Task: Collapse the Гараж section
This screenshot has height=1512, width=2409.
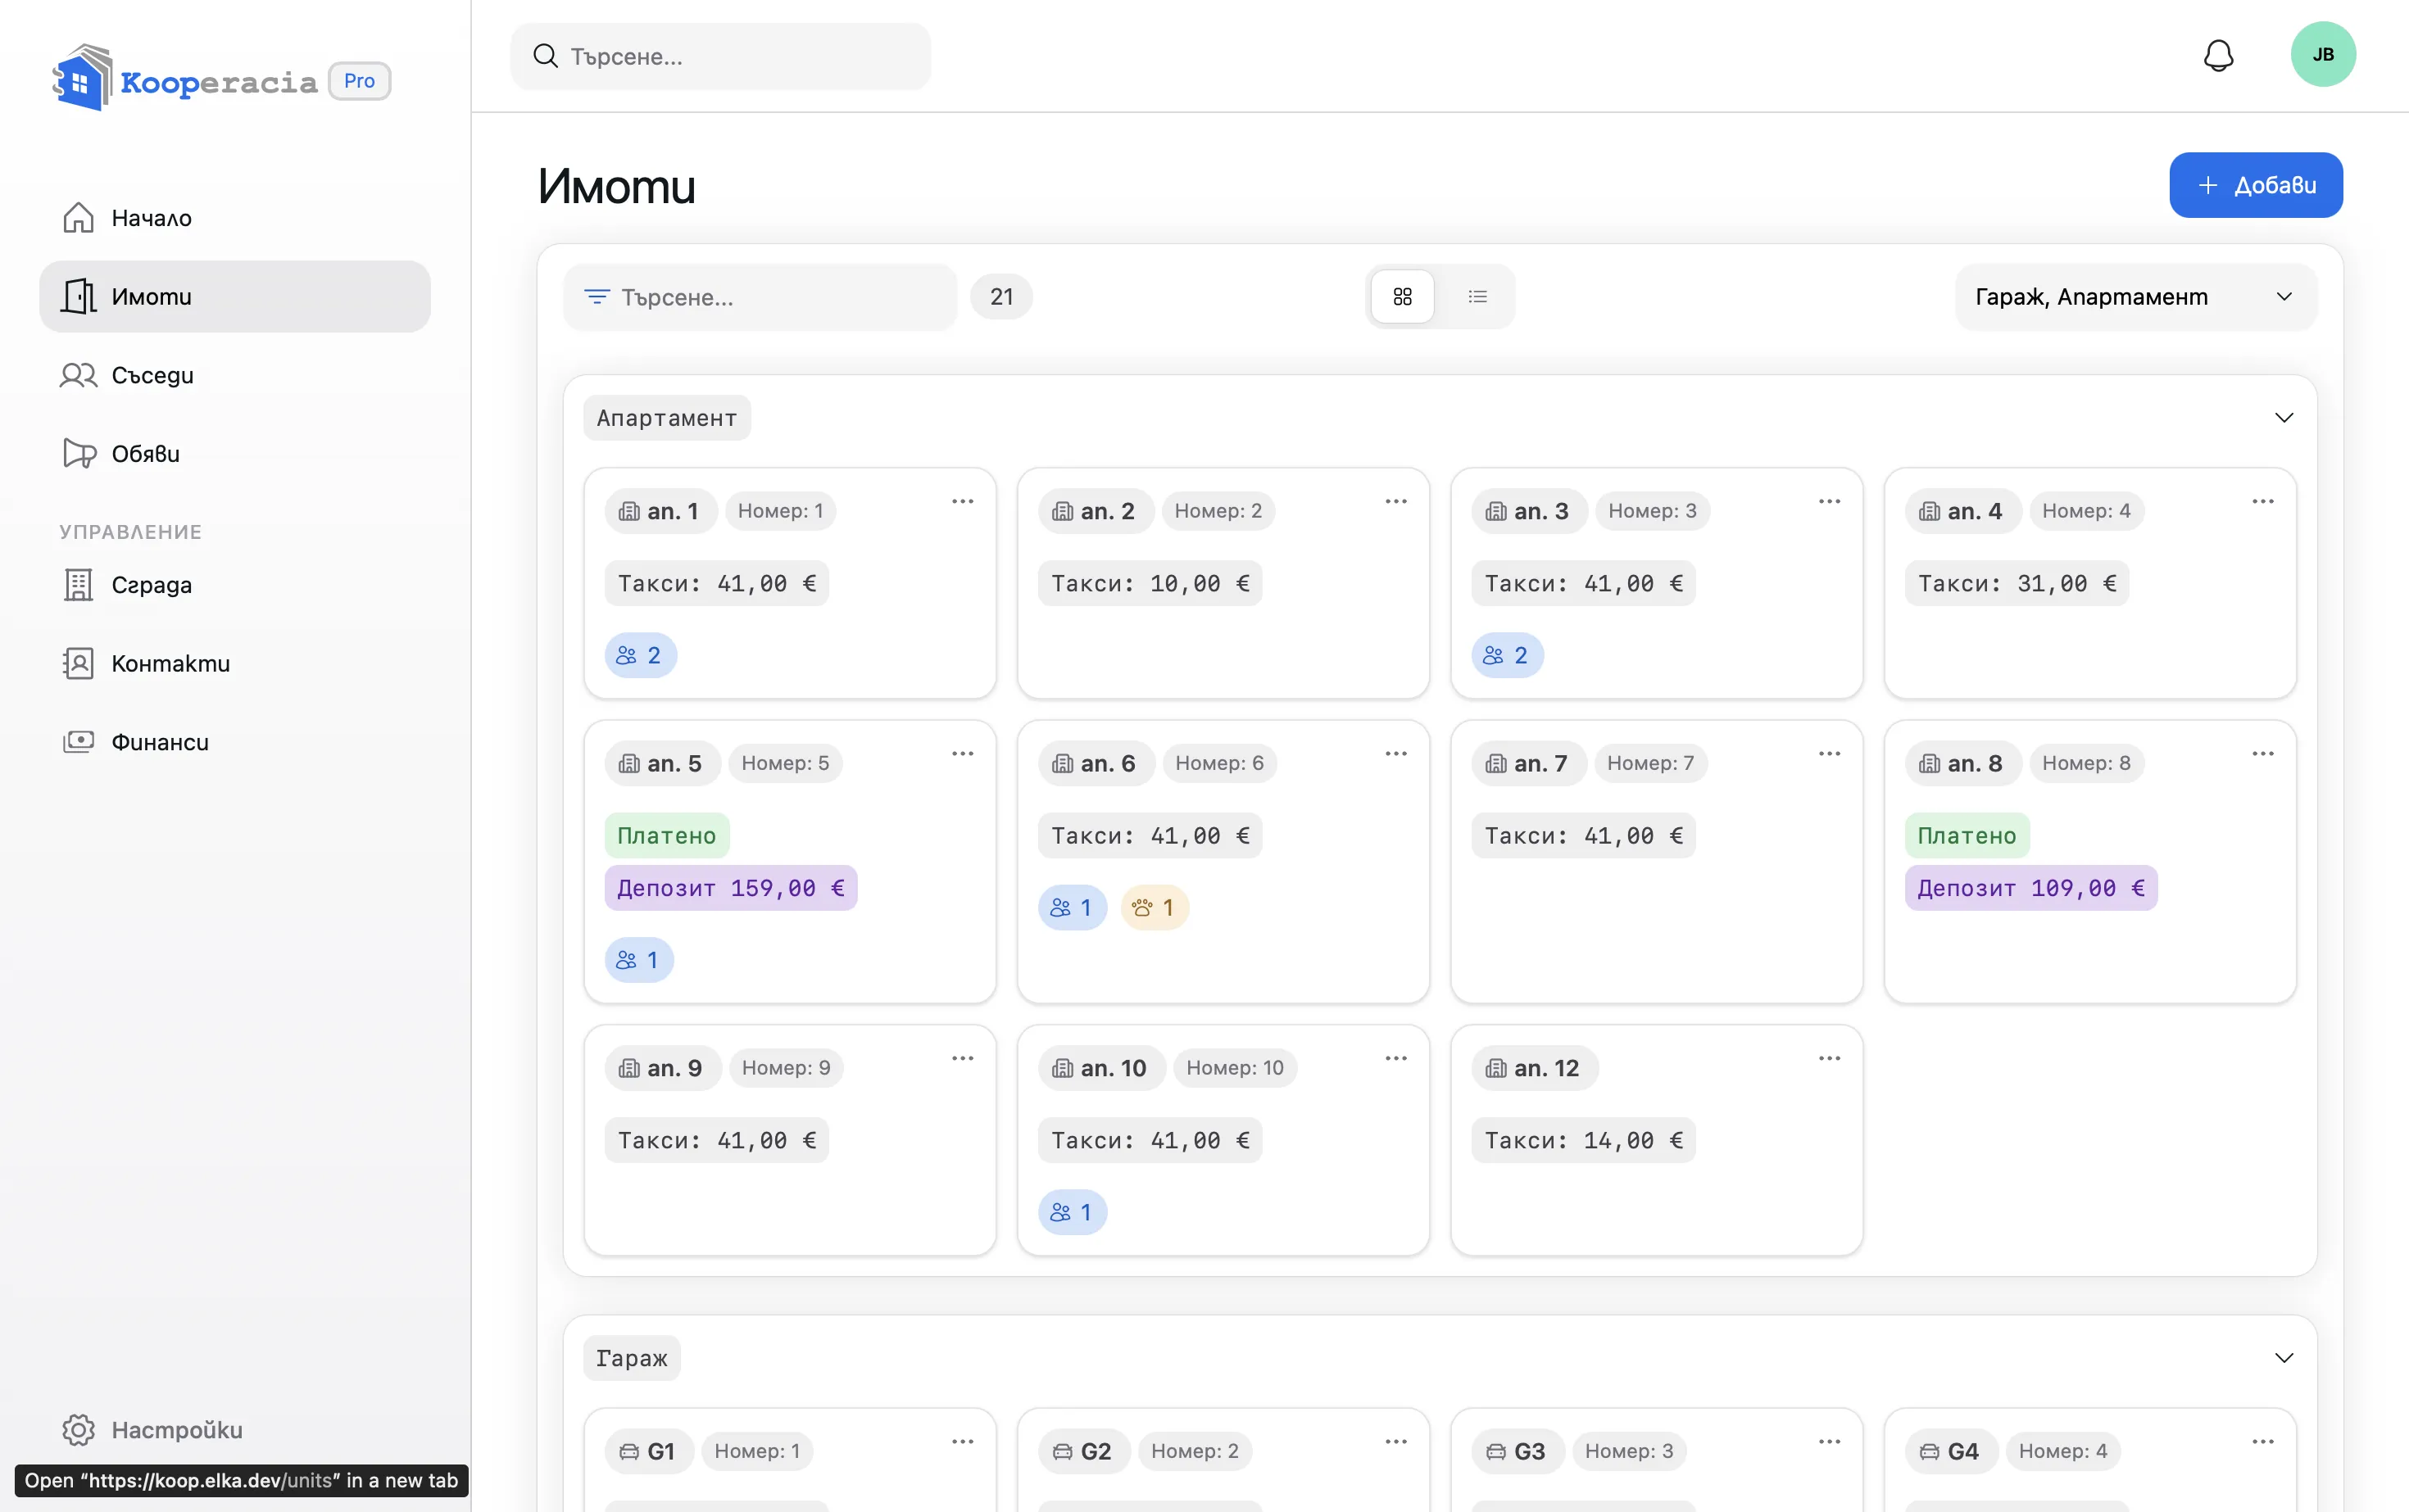Action: [x=2283, y=1358]
